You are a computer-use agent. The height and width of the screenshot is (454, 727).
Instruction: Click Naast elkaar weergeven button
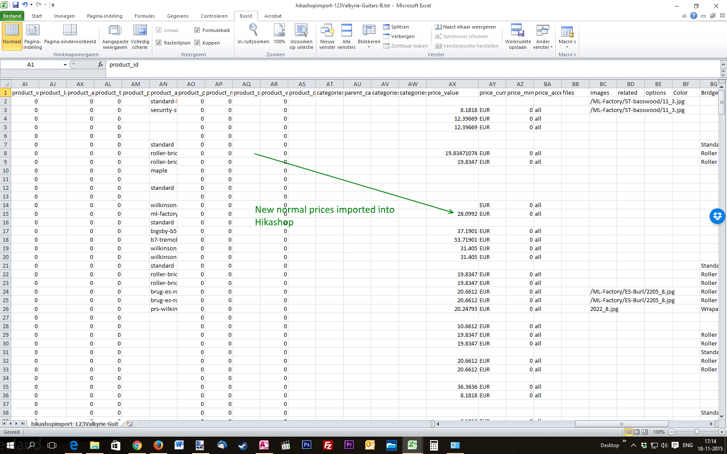tap(466, 27)
